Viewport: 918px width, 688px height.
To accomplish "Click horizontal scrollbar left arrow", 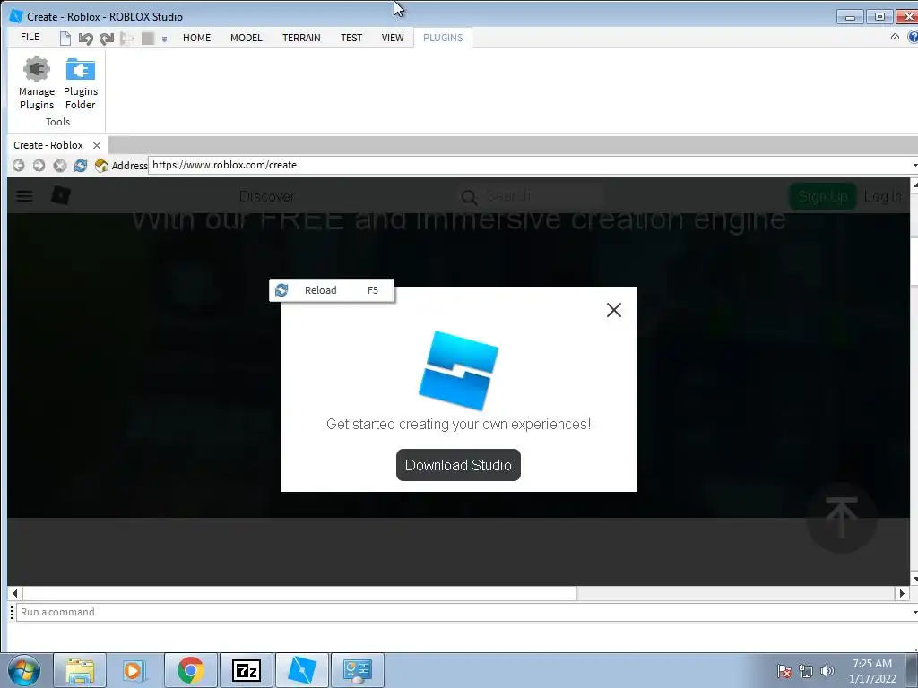I will [14, 593].
